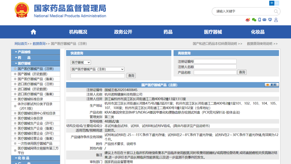
Task: Click the 注册证编号 input field
Action: pyautogui.click(x=215, y=61)
